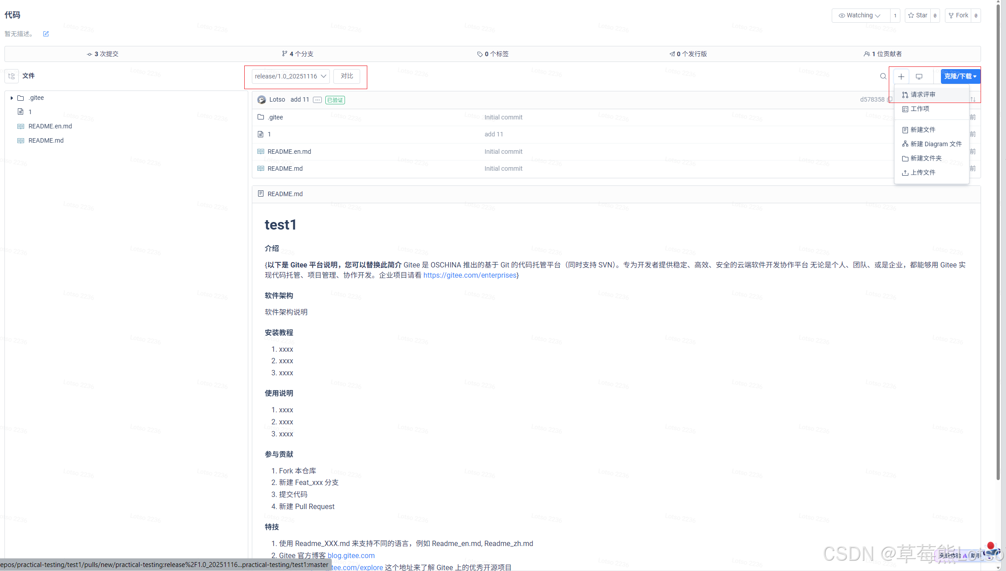Click the plus create button

click(901, 77)
